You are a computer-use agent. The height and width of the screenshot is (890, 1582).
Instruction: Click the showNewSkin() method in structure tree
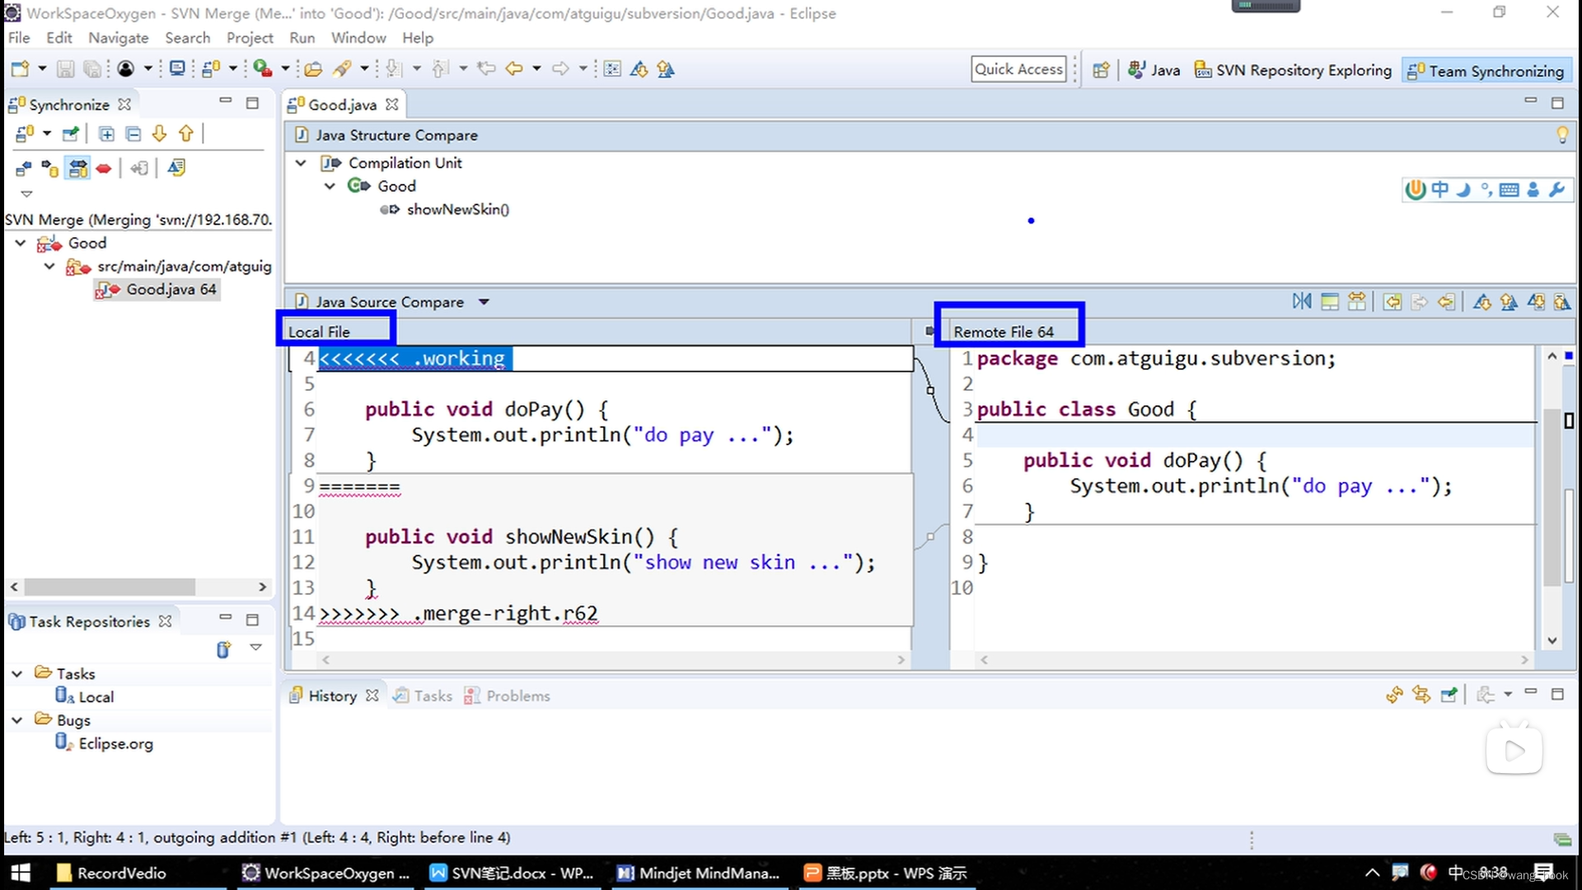[456, 208]
